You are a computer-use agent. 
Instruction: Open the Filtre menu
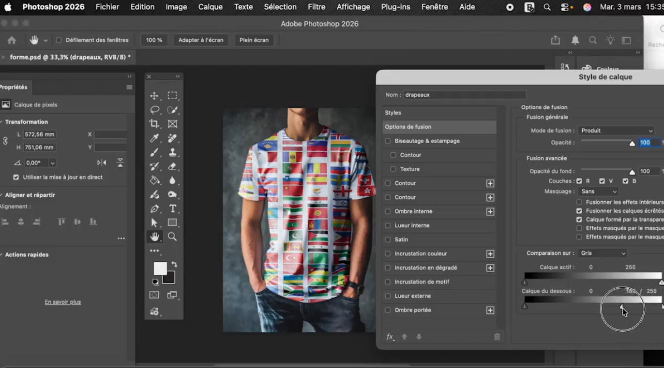click(x=317, y=7)
